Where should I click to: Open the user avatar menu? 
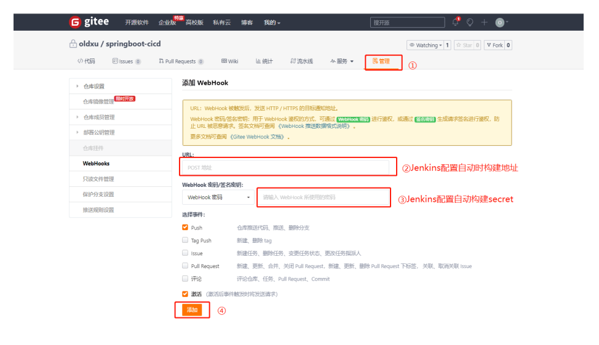(501, 22)
